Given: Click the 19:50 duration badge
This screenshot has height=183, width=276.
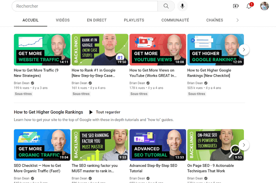Looking at the screenshot, I should [122, 62].
